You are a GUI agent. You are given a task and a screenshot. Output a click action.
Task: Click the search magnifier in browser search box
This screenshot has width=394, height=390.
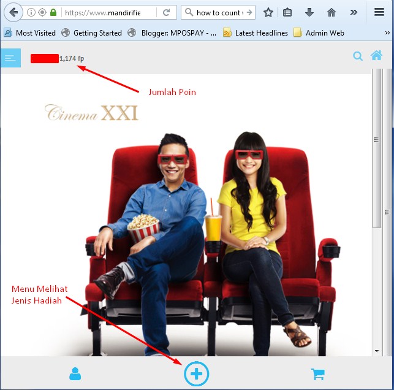(189, 12)
